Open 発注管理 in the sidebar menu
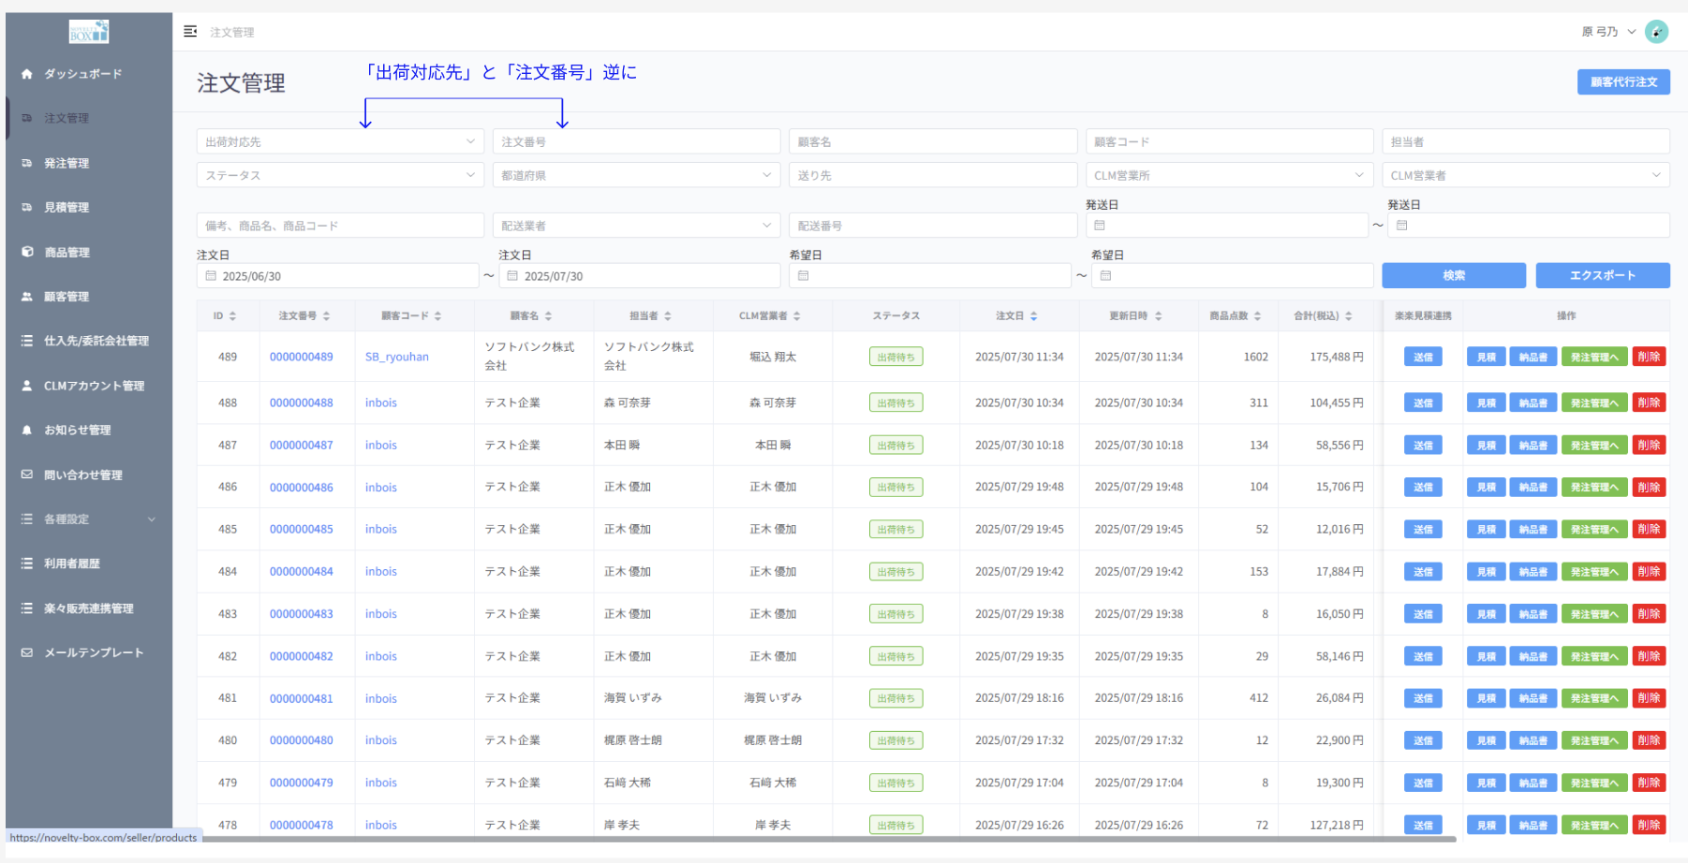This screenshot has width=1688, height=863. pos(67,163)
